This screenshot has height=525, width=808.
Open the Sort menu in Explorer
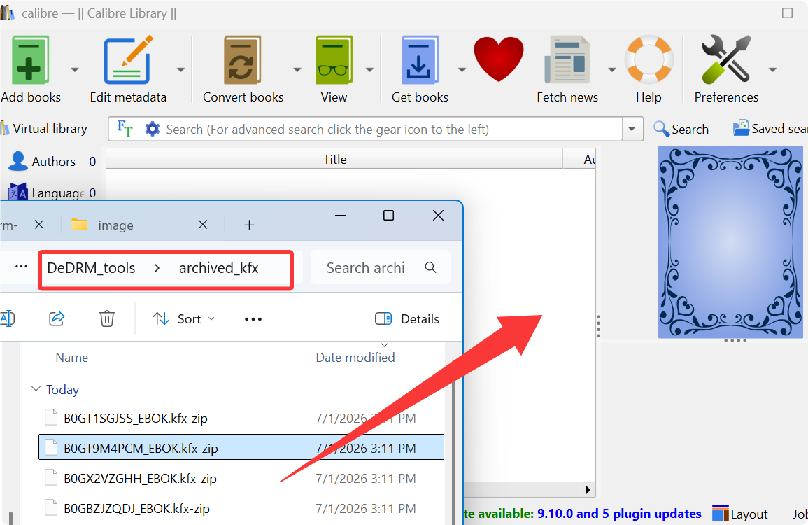[183, 319]
